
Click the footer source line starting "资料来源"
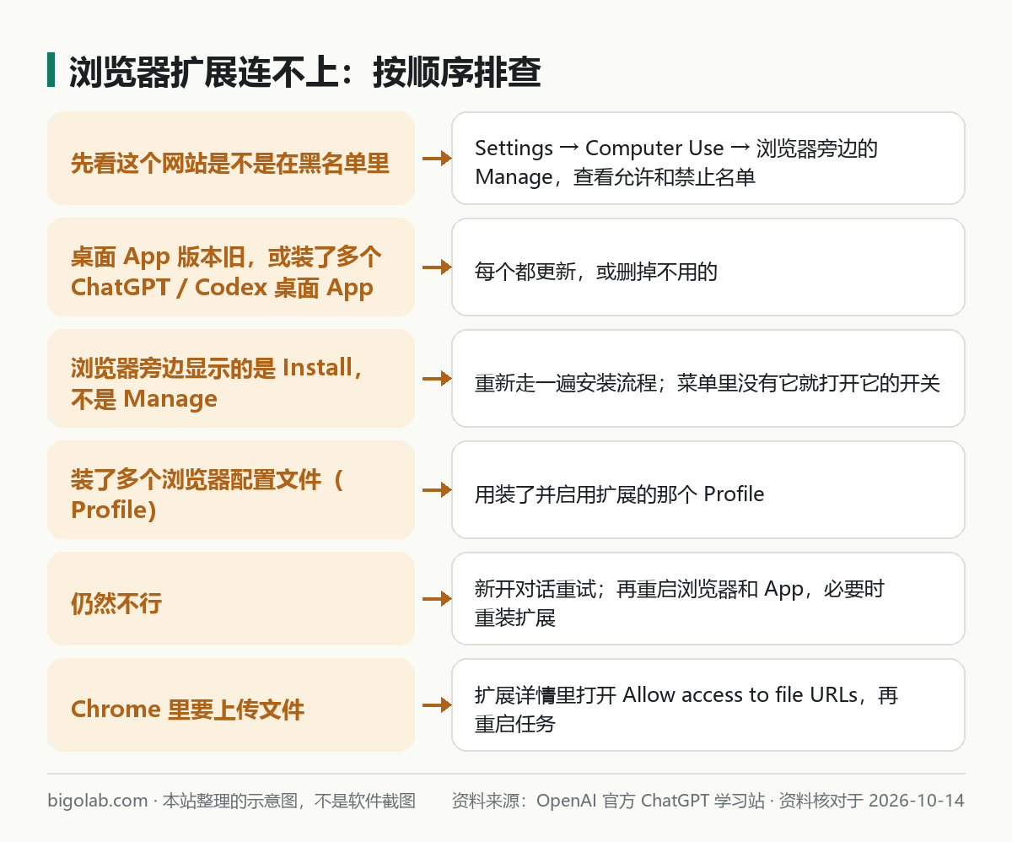click(708, 801)
